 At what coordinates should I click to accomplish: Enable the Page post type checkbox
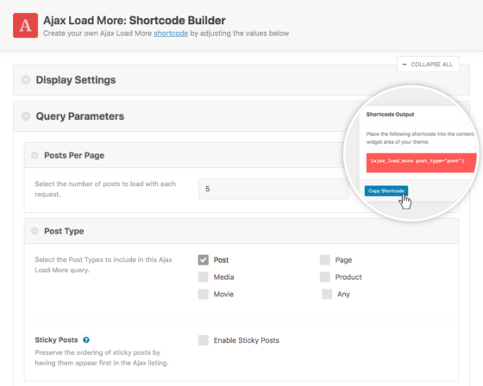point(324,260)
